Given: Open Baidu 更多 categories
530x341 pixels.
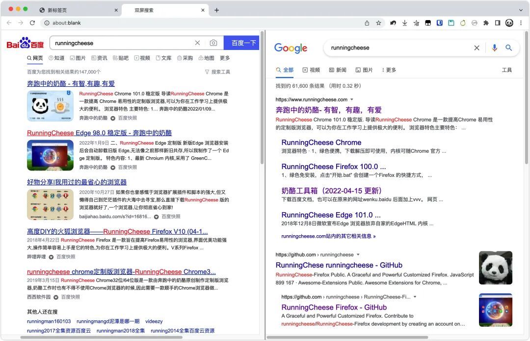Looking at the screenshot, I should (x=225, y=58).
